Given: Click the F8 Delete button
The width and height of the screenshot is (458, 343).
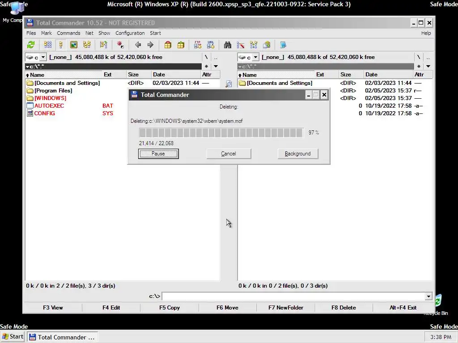Looking at the screenshot, I should [x=344, y=307].
